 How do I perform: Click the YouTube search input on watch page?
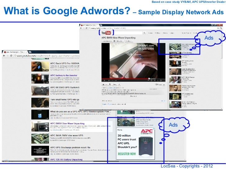click(128, 33)
